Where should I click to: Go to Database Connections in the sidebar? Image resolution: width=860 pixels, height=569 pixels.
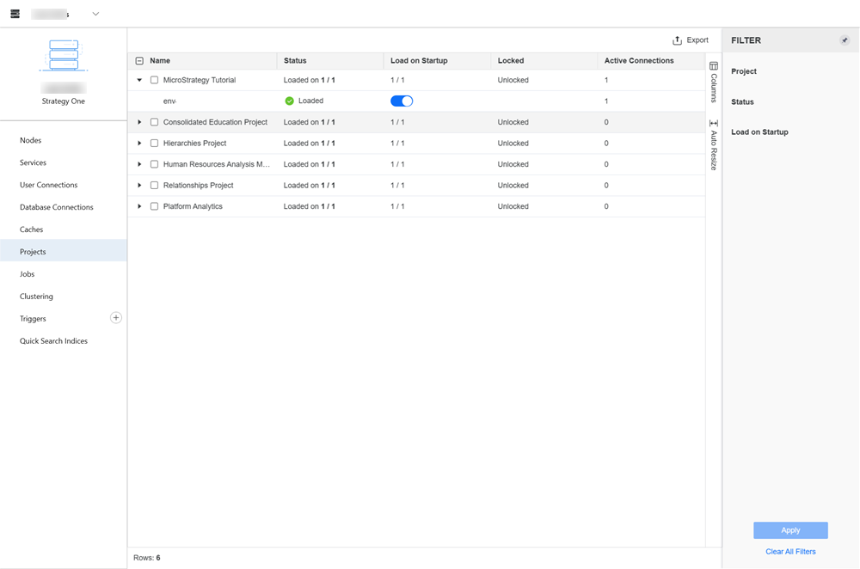tap(57, 207)
